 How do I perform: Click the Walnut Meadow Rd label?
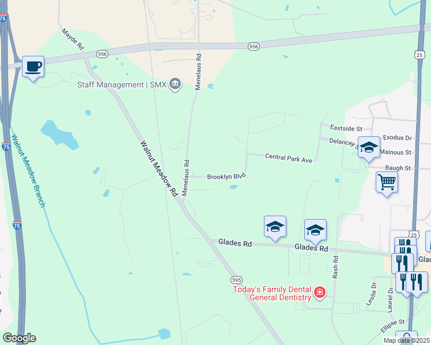(159, 168)
